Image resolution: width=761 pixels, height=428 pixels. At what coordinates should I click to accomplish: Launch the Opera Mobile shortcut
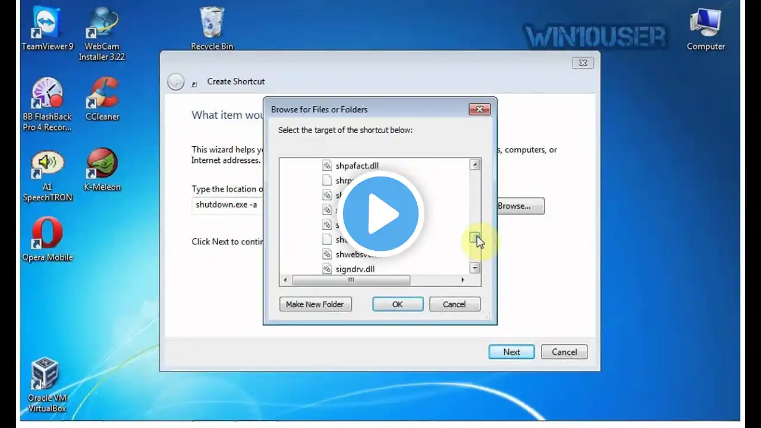coord(47,240)
